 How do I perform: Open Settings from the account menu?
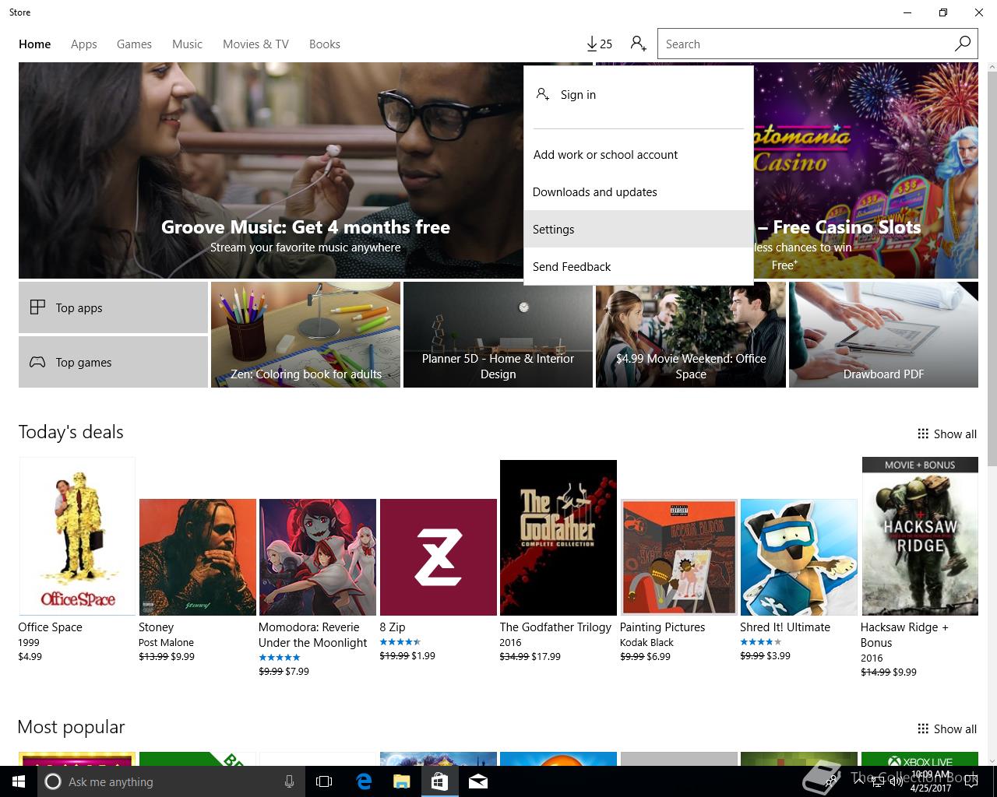tap(639, 230)
